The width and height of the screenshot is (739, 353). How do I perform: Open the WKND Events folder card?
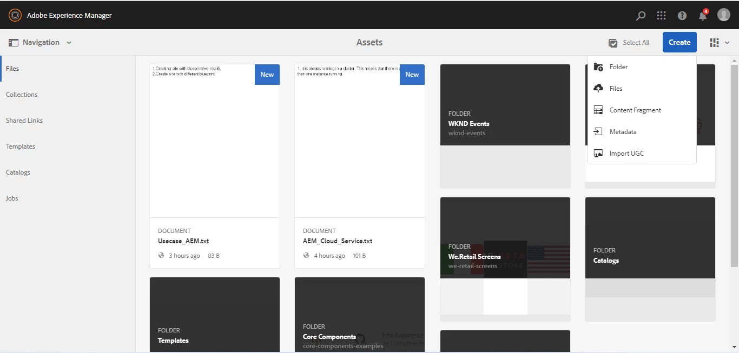coord(505,126)
